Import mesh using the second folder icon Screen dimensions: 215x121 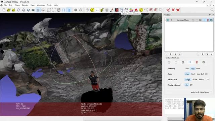(13, 10)
